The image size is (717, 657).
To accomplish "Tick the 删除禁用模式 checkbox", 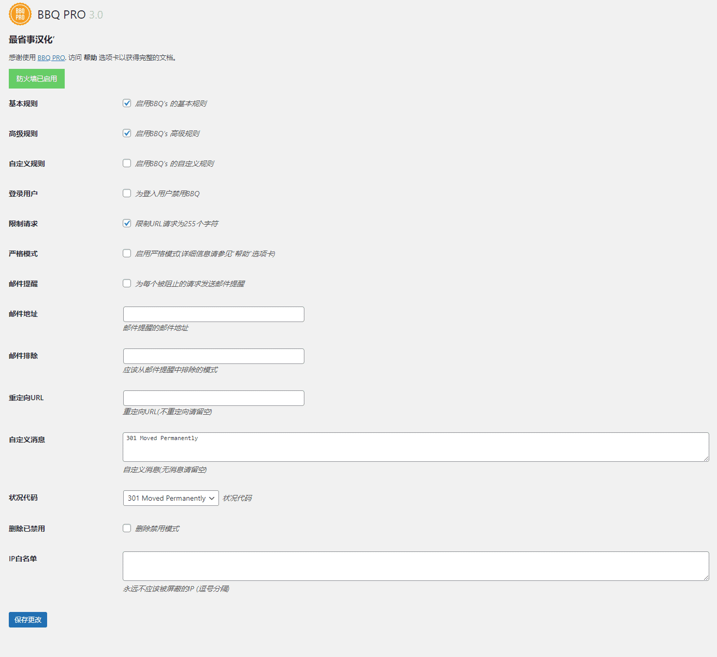I will (127, 528).
